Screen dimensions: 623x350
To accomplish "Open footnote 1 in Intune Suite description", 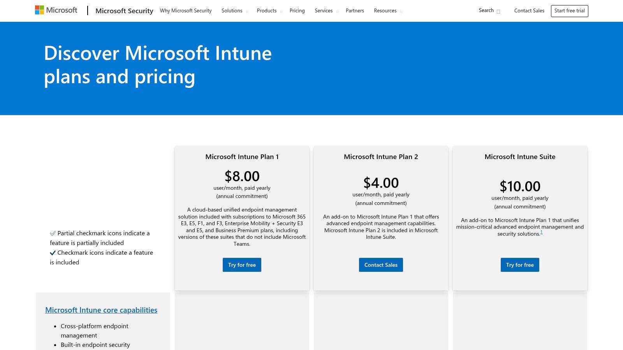I will coord(541,232).
